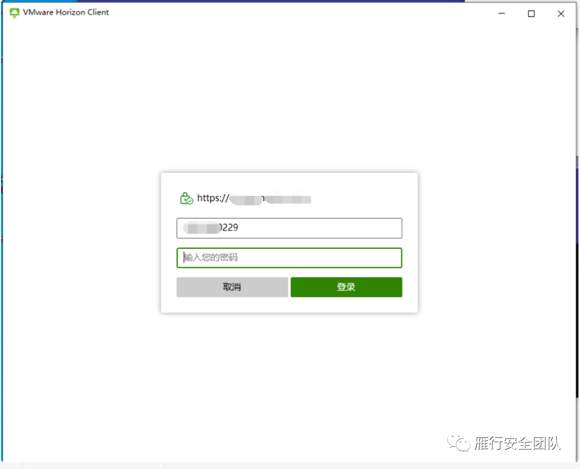The width and height of the screenshot is (580, 469).
Task: Click the VMware Horizon Client app icon
Action: pos(15,13)
